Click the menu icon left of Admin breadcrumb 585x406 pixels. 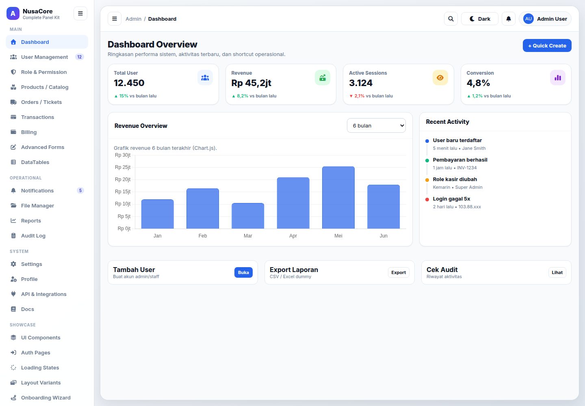click(115, 19)
